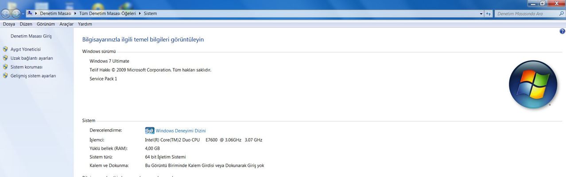Open Windows Deneyimi Dizini link
The height and width of the screenshot is (177, 566).
coord(181,131)
